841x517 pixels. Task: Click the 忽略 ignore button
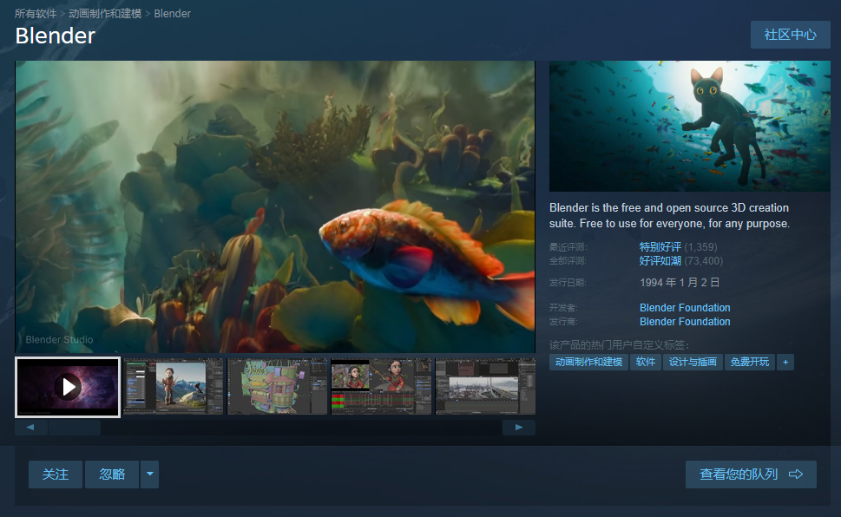tap(112, 474)
